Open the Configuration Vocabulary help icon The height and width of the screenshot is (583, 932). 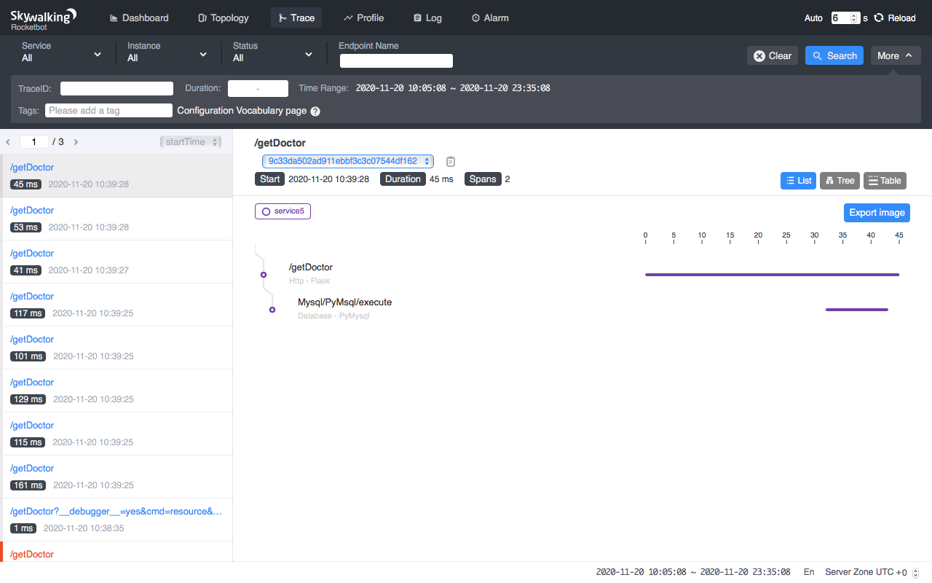(315, 111)
